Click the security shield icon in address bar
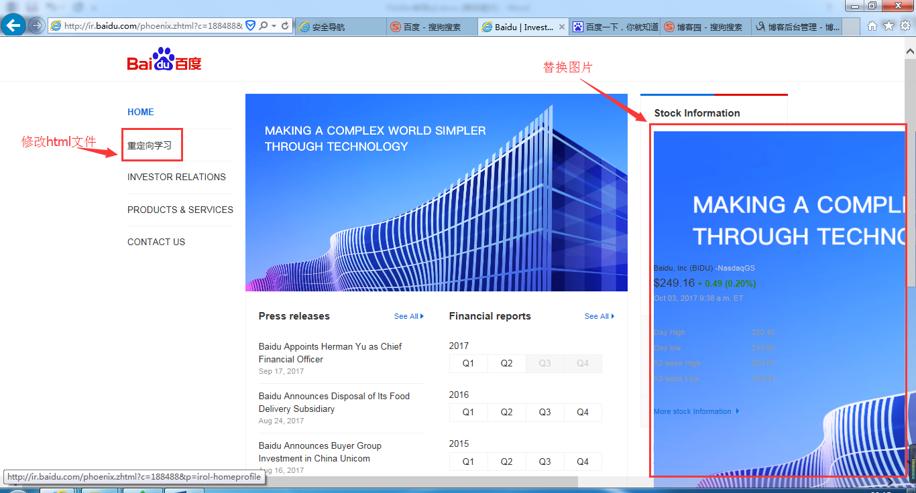The width and height of the screenshot is (916, 493). coord(250,26)
